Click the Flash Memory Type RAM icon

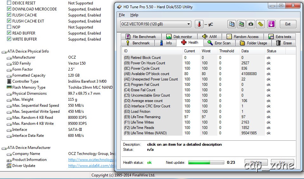[x=9, y=87]
